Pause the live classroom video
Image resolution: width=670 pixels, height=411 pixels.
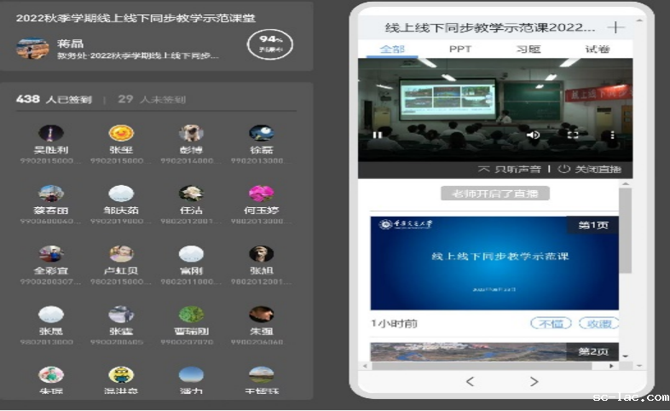tap(377, 135)
